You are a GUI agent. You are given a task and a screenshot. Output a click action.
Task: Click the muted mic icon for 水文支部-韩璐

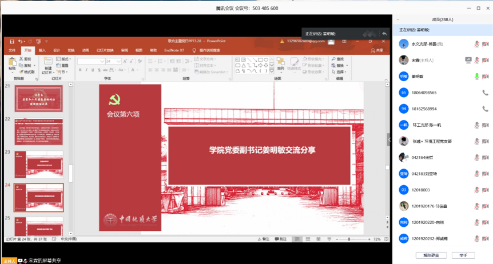click(477, 44)
